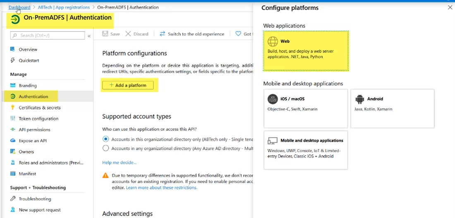Click the On-PremADFS | Authentication breadcrumb text

pyautogui.click(x=128, y=7)
